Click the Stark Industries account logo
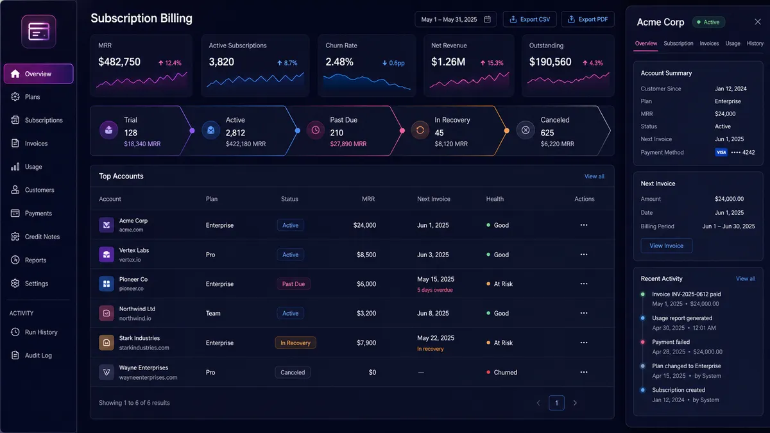This screenshot has width=770, height=433. 107,343
